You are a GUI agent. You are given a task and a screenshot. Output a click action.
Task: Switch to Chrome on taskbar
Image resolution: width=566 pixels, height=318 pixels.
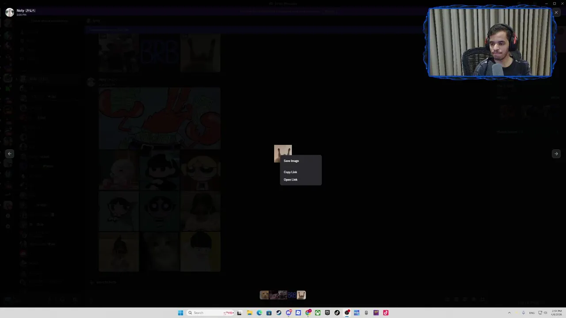tap(308, 313)
